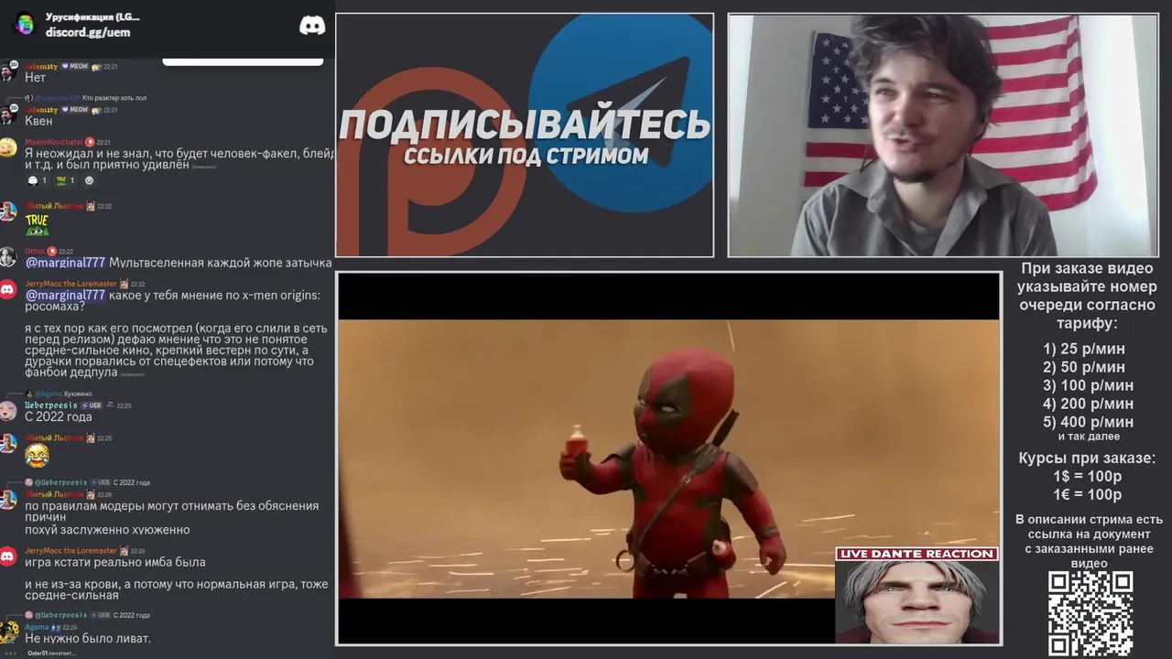The width and height of the screenshot is (1172, 659).
Task: Click the "1) 25 р/мин" tariff line
Action: [x=1084, y=349]
